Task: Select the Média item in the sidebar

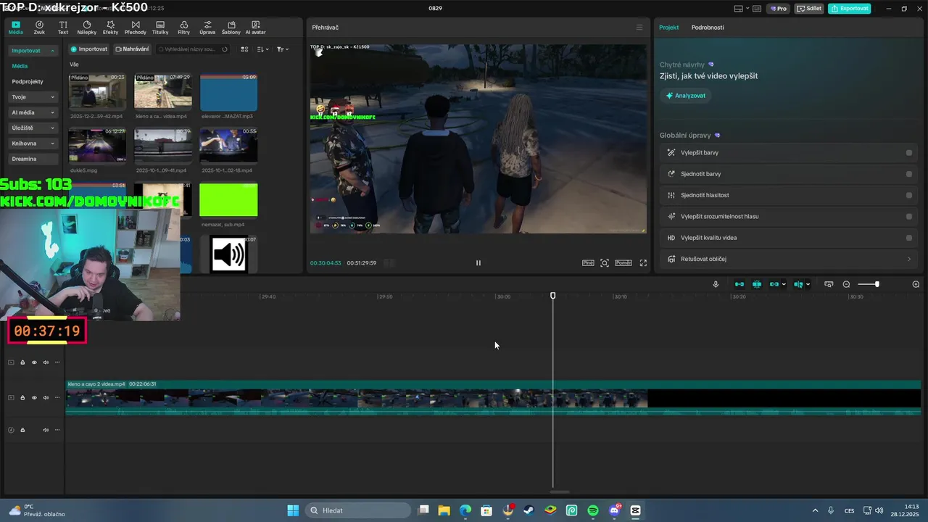Action: pyautogui.click(x=20, y=66)
